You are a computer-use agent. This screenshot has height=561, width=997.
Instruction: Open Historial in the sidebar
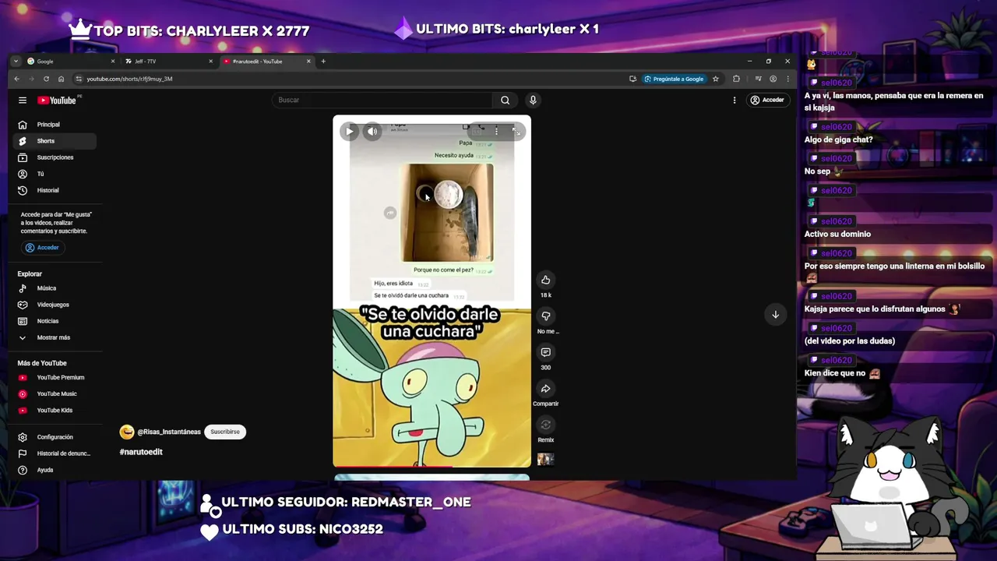(x=55, y=190)
